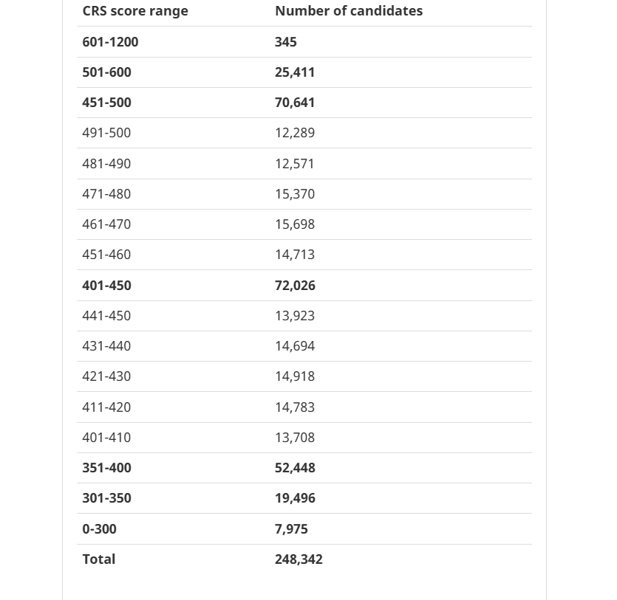Select the 431-440 score range cell
This screenshot has width=617, height=600.
click(106, 346)
